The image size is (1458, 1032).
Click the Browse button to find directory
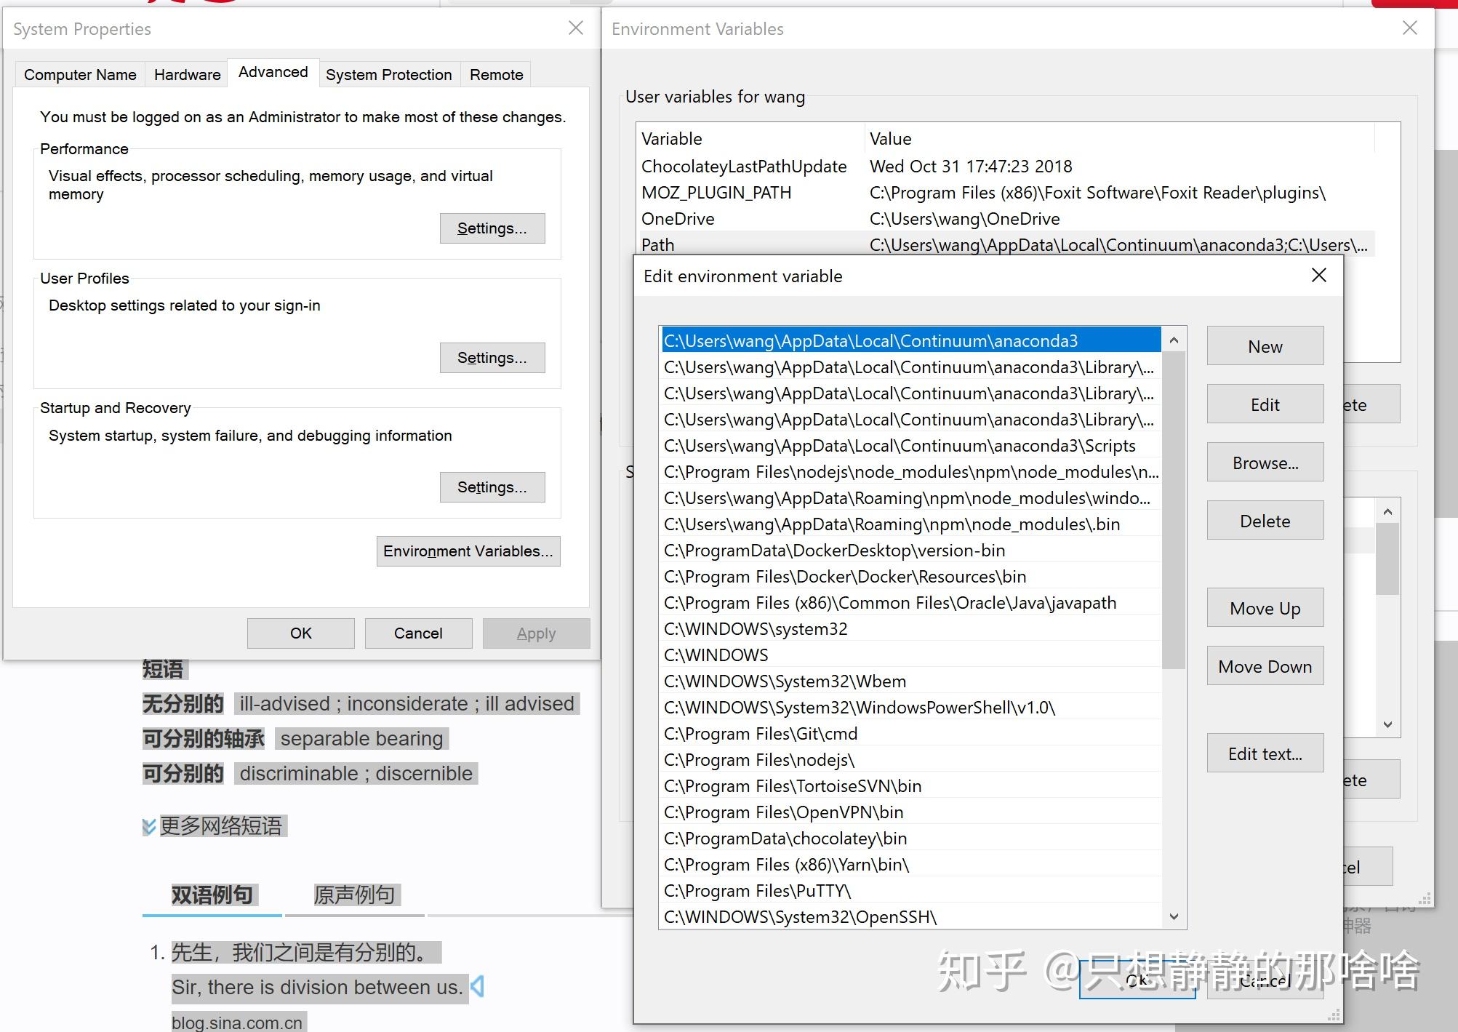1265,463
